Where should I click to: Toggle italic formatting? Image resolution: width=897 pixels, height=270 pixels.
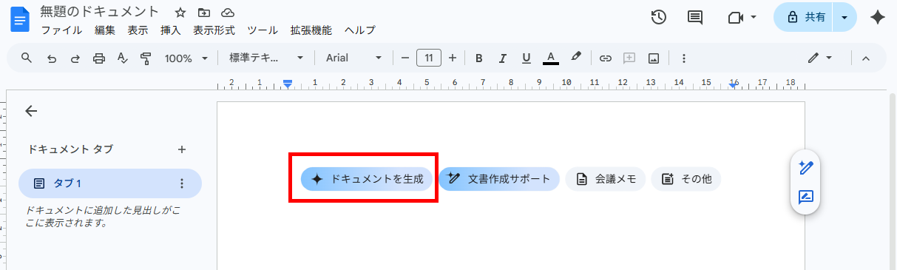coord(503,58)
